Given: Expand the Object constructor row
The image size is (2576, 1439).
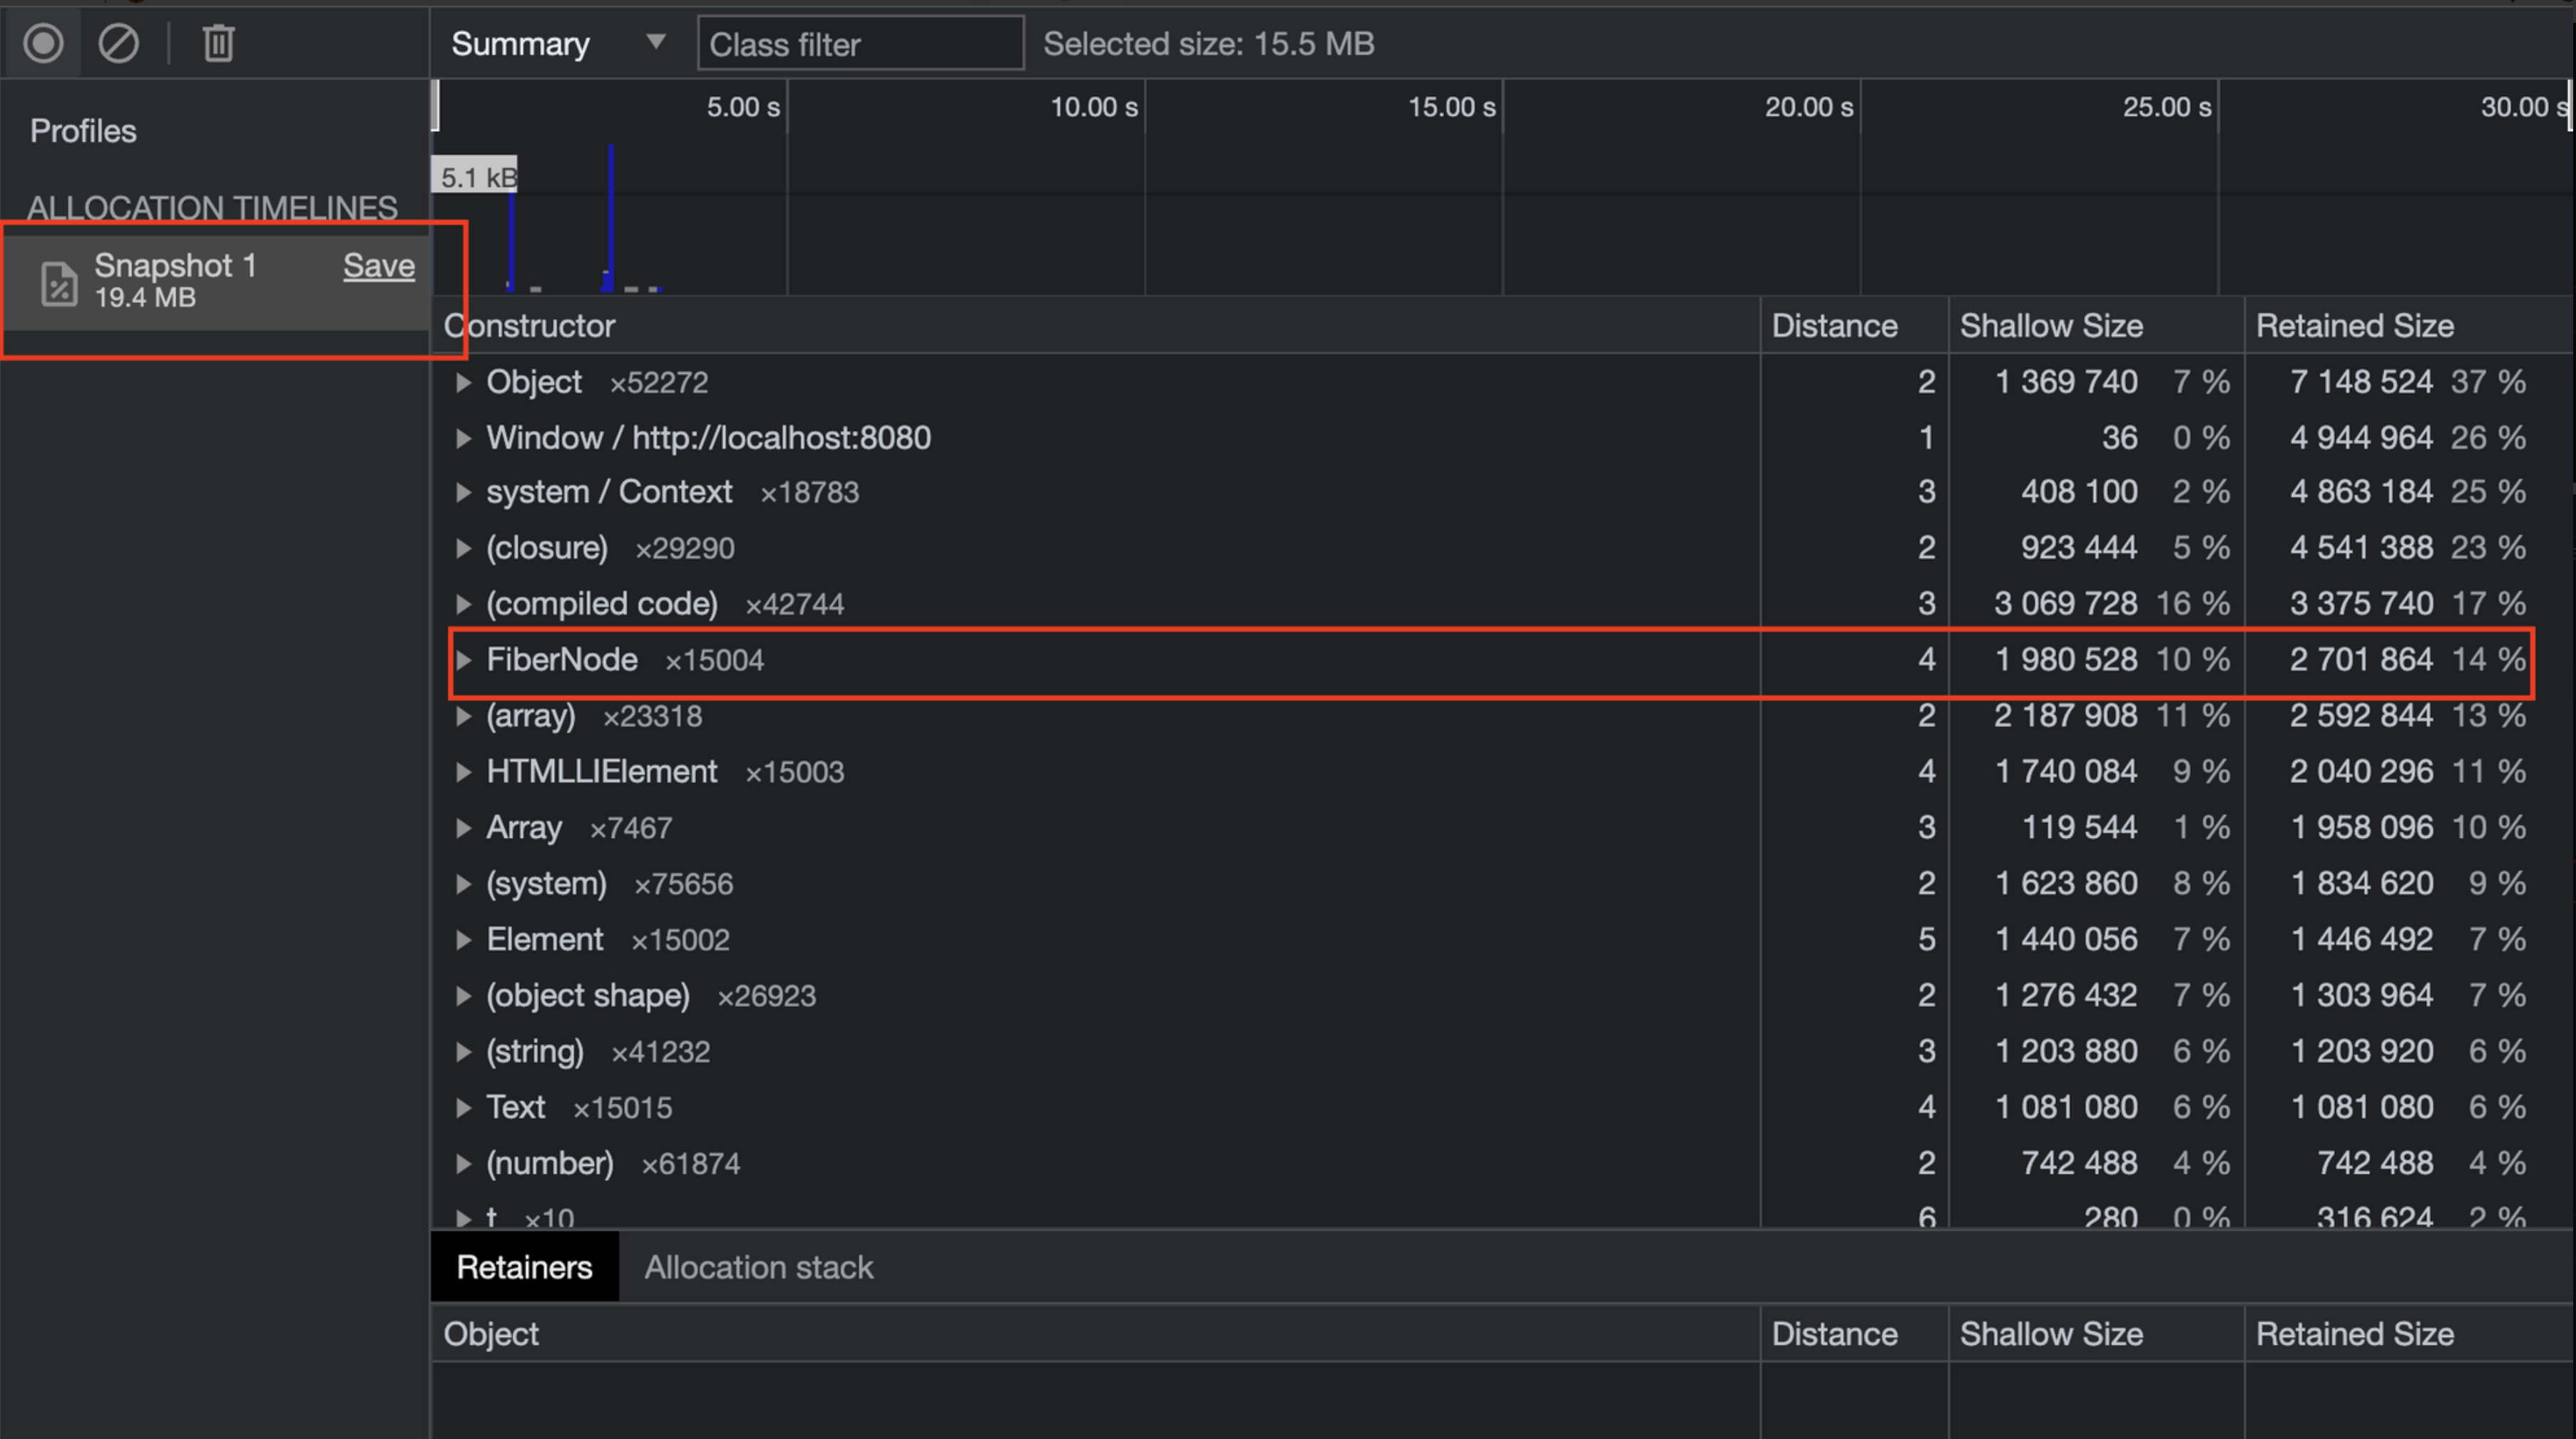Looking at the screenshot, I should coord(463,382).
